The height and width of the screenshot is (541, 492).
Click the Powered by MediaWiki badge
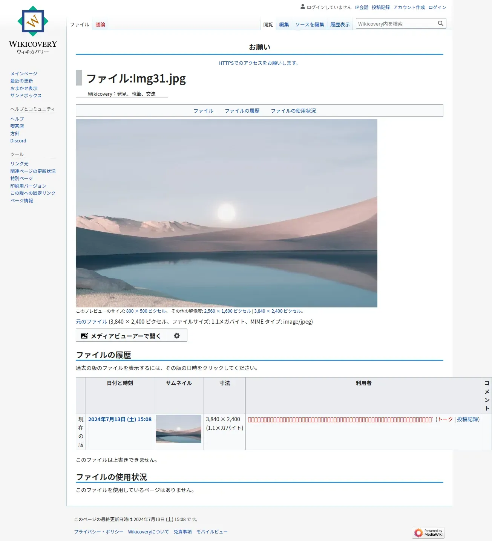[x=429, y=532]
